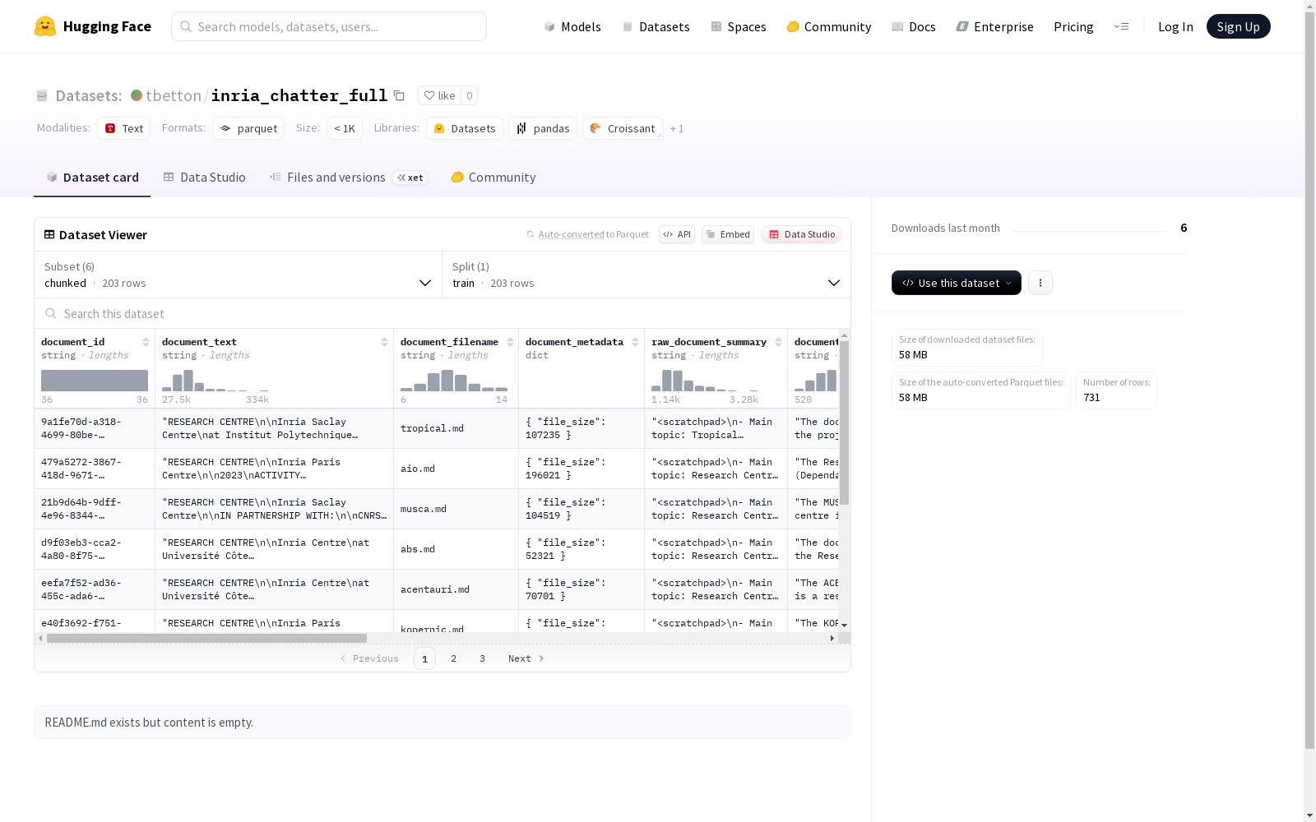Select the musca.md filename cell
Screen dimensions: 1316x822
coord(456,509)
